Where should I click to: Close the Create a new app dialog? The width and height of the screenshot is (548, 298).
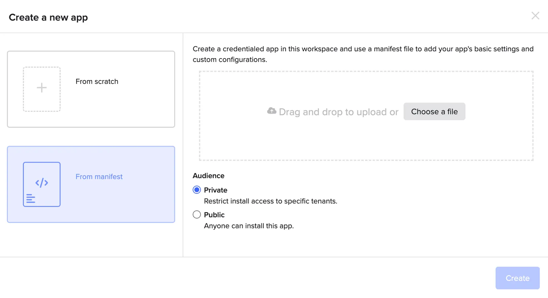click(x=535, y=16)
